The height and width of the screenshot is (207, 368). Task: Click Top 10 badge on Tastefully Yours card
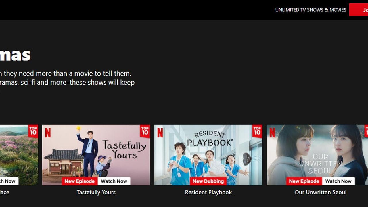[145, 131]
